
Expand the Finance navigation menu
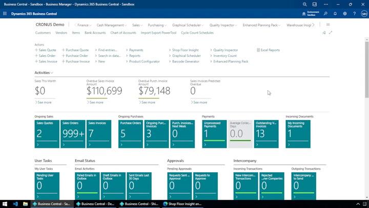tap(84, 25)
